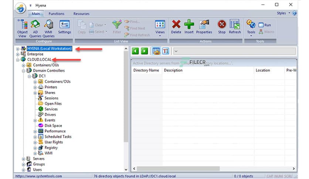The image size is (309, 179).
Task: Toggle the text TI icon in list toolbar
Action: point(166,51)
